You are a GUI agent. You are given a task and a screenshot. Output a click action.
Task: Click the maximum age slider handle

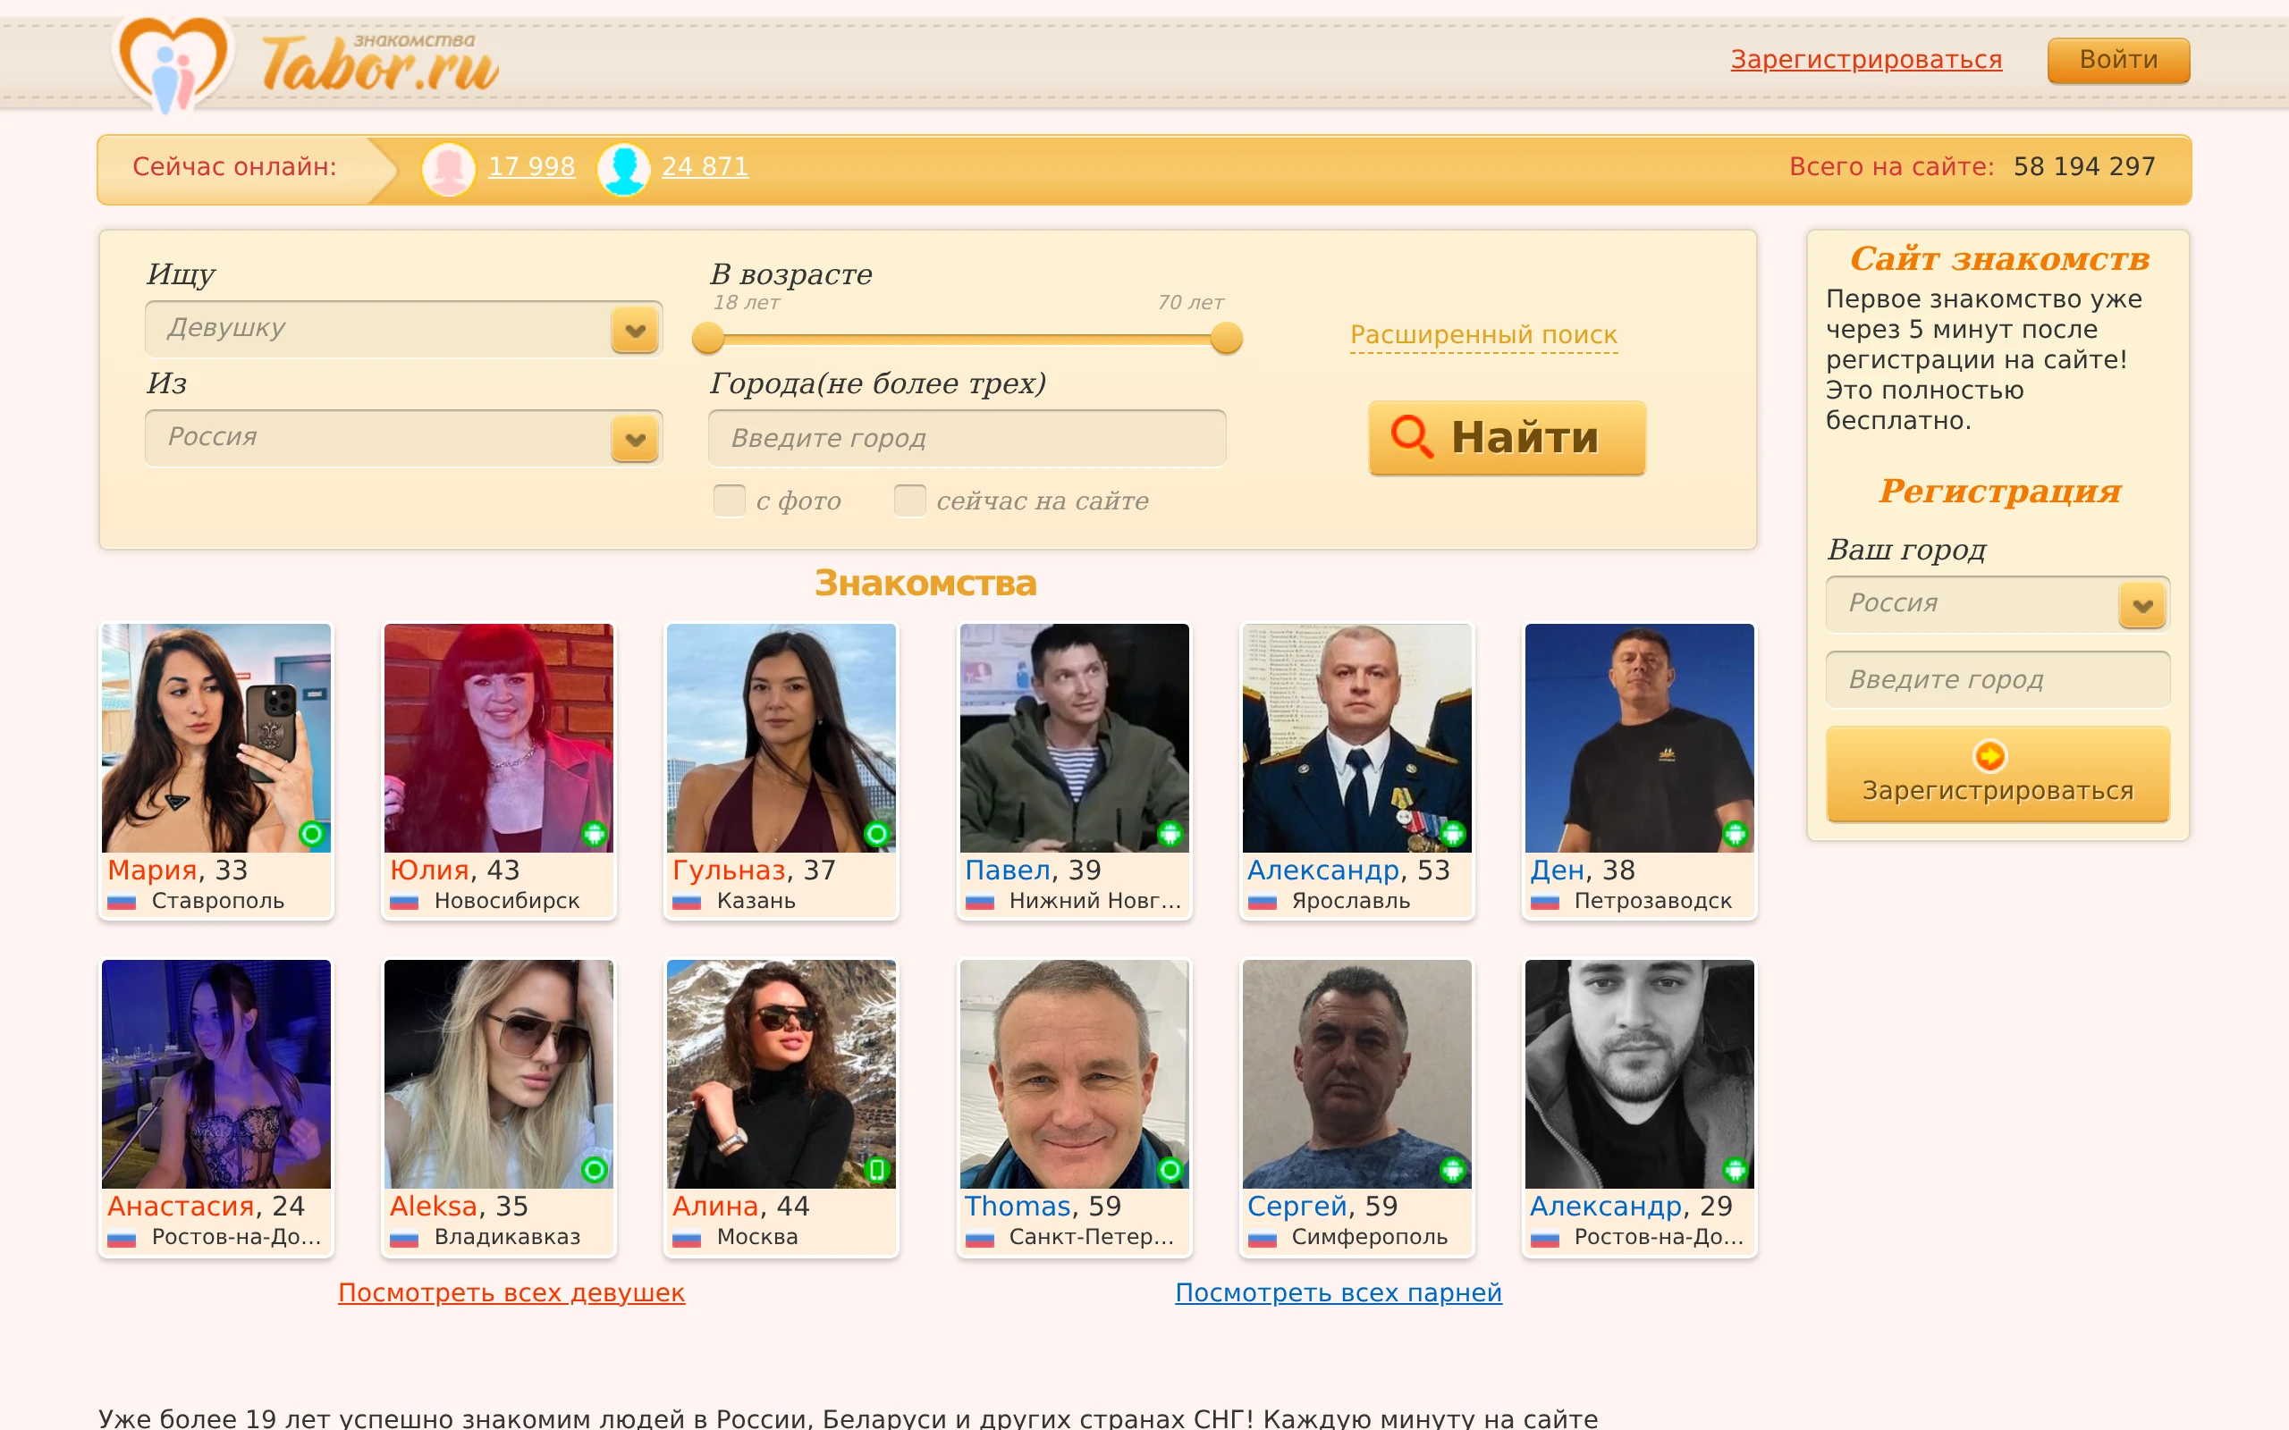(1226, 338)
